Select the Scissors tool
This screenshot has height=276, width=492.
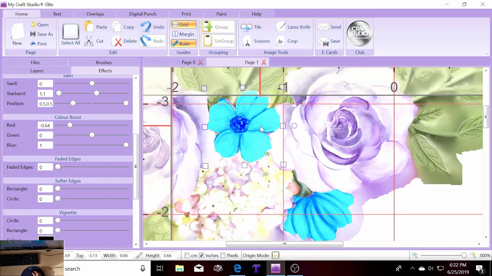click(256, 41)
